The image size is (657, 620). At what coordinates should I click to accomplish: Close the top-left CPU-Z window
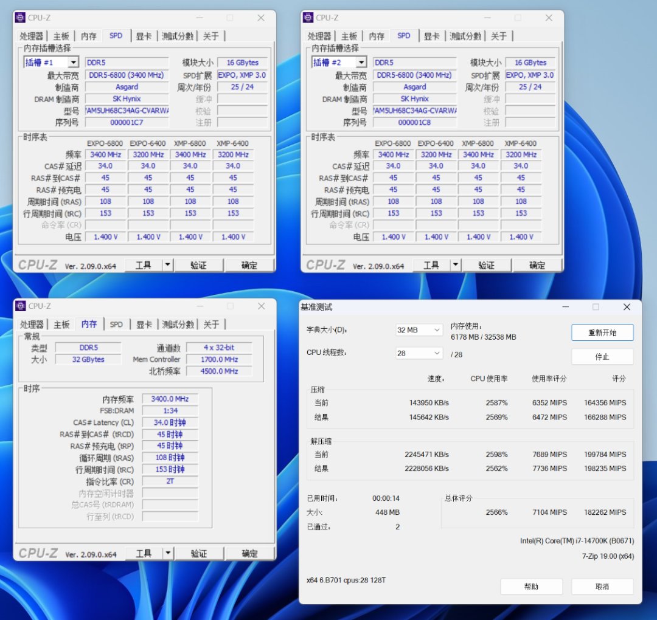pyautogui.click(x=261, y=18)
